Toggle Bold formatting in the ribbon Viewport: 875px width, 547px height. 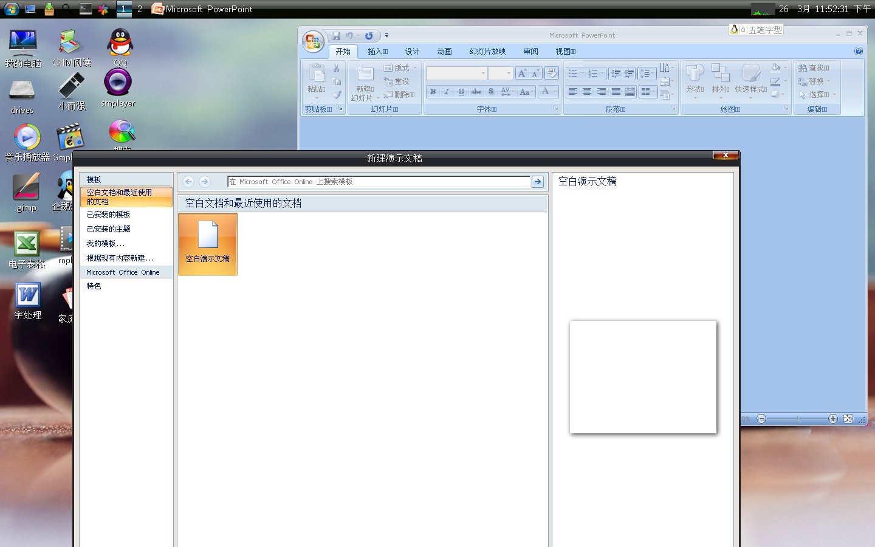click(433, 92)
